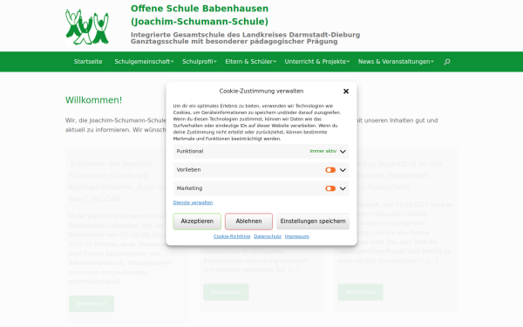Viewport: 523px width, 327px height.
Task: Open the Dienste verwalten link
Action: 193,202
